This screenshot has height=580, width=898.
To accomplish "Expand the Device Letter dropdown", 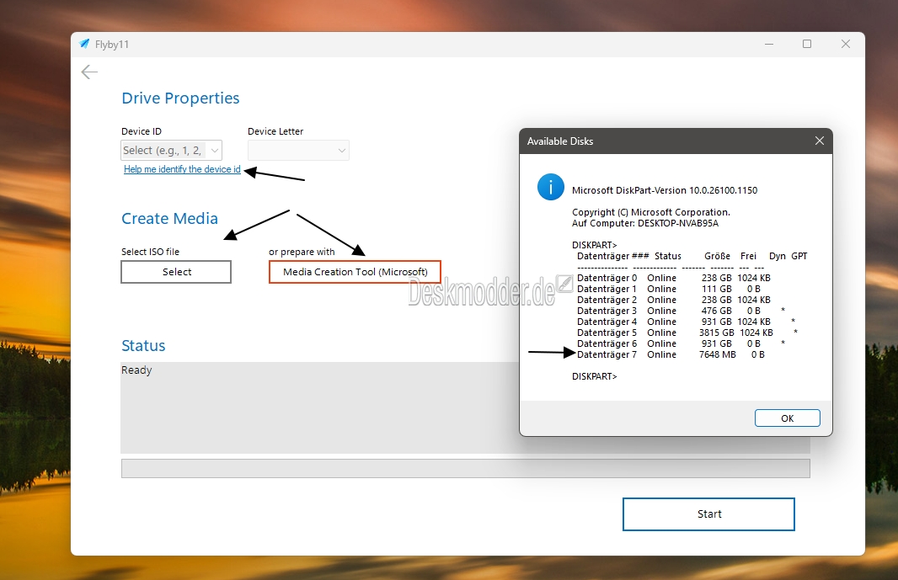I will [298, 151].
